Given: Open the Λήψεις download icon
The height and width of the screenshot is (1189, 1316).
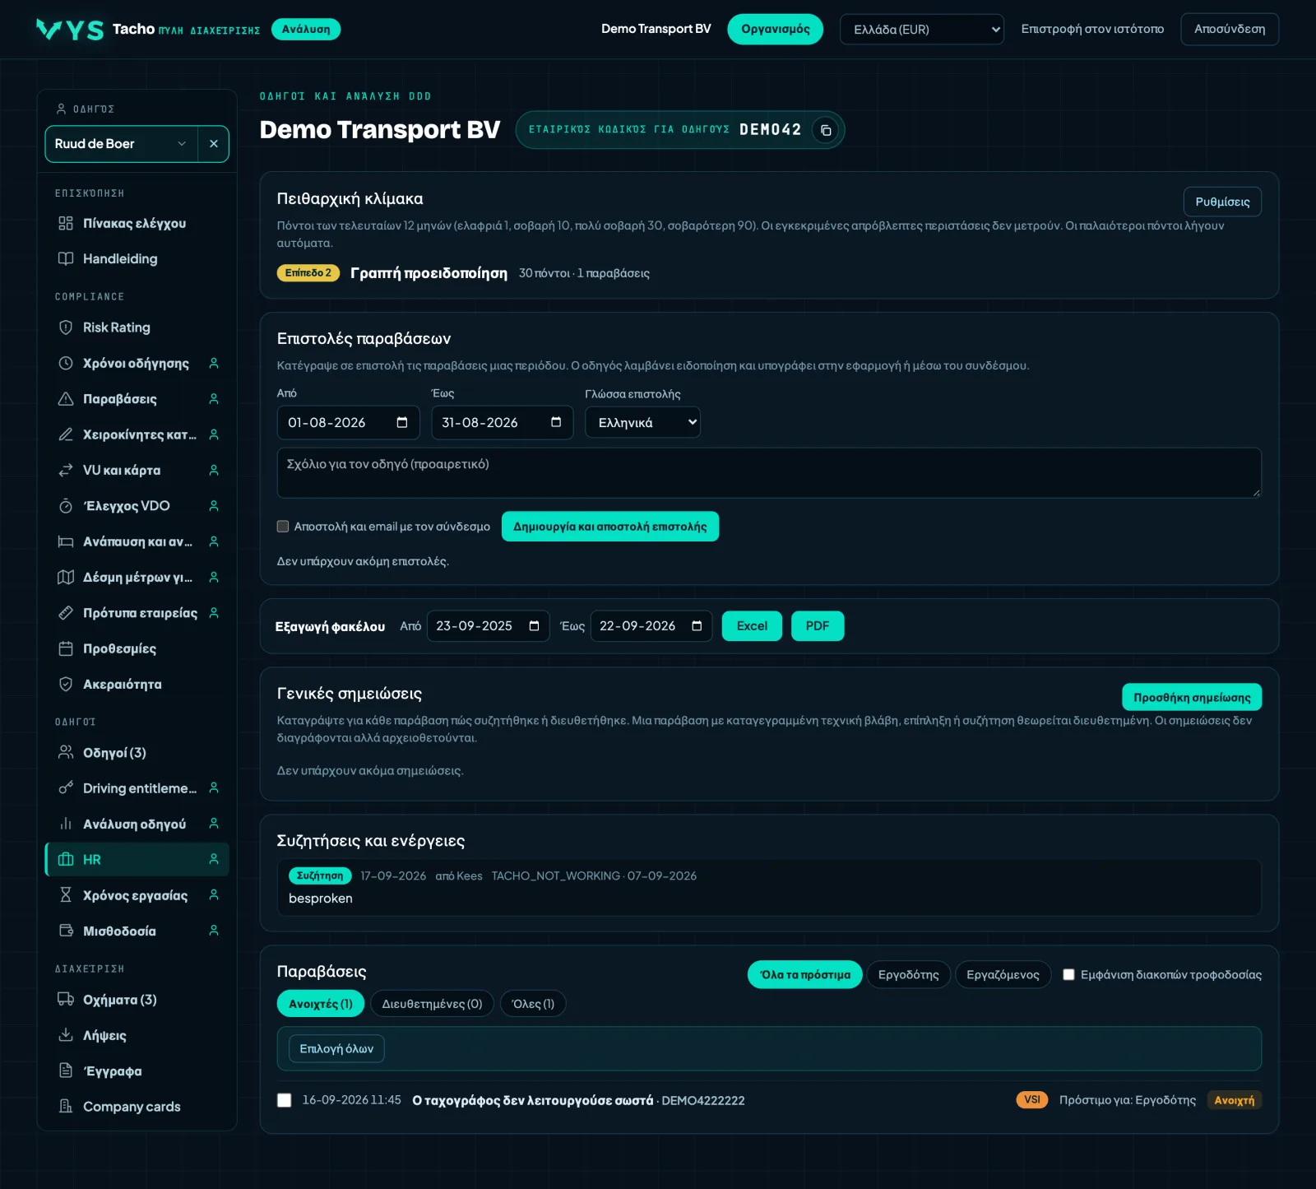Looking at the screenshot, I should point(66,1035).
